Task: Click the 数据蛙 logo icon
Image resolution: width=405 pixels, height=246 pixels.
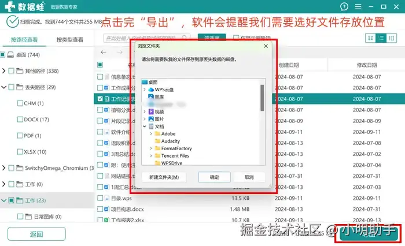Action: 10,6
